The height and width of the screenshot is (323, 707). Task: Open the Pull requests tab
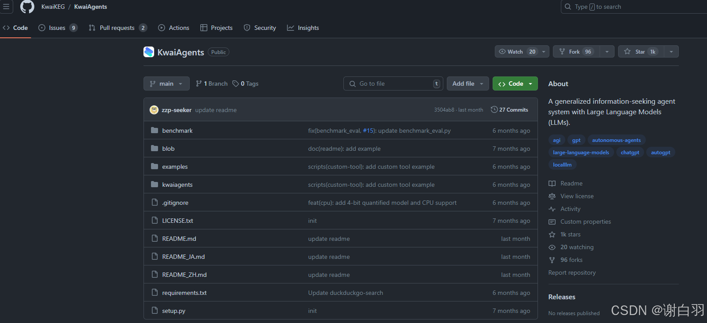(x=118, y=28)
